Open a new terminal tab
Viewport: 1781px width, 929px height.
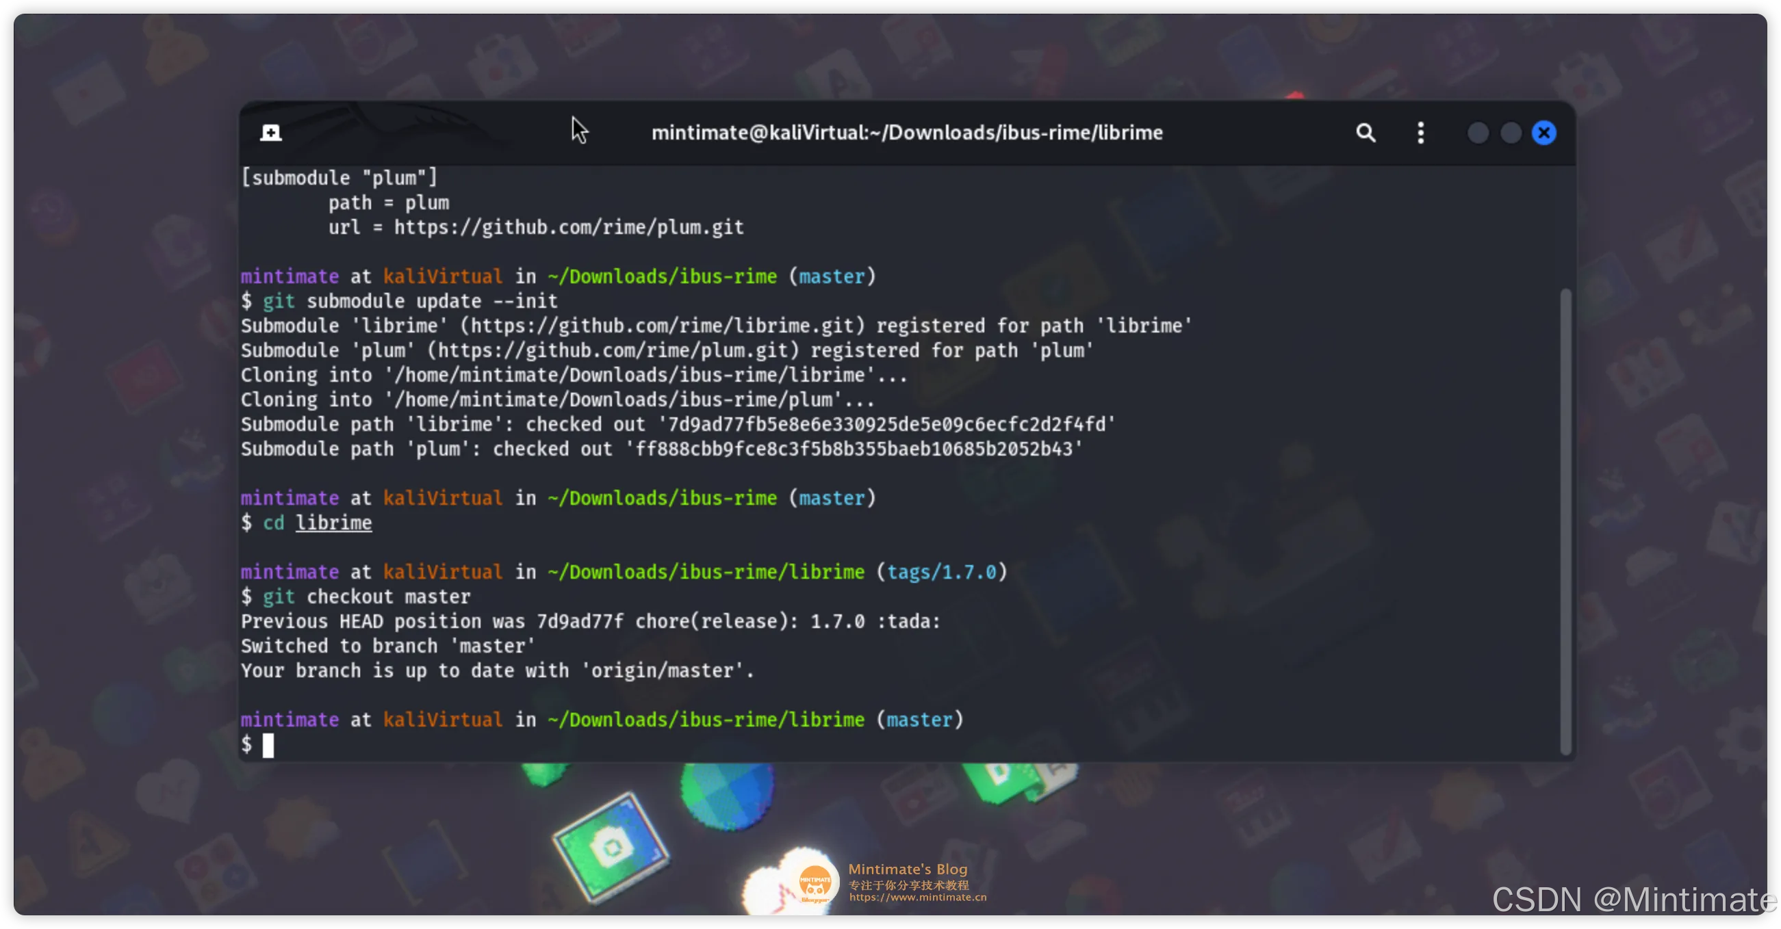pyautogui.click(x=270, y=133)
